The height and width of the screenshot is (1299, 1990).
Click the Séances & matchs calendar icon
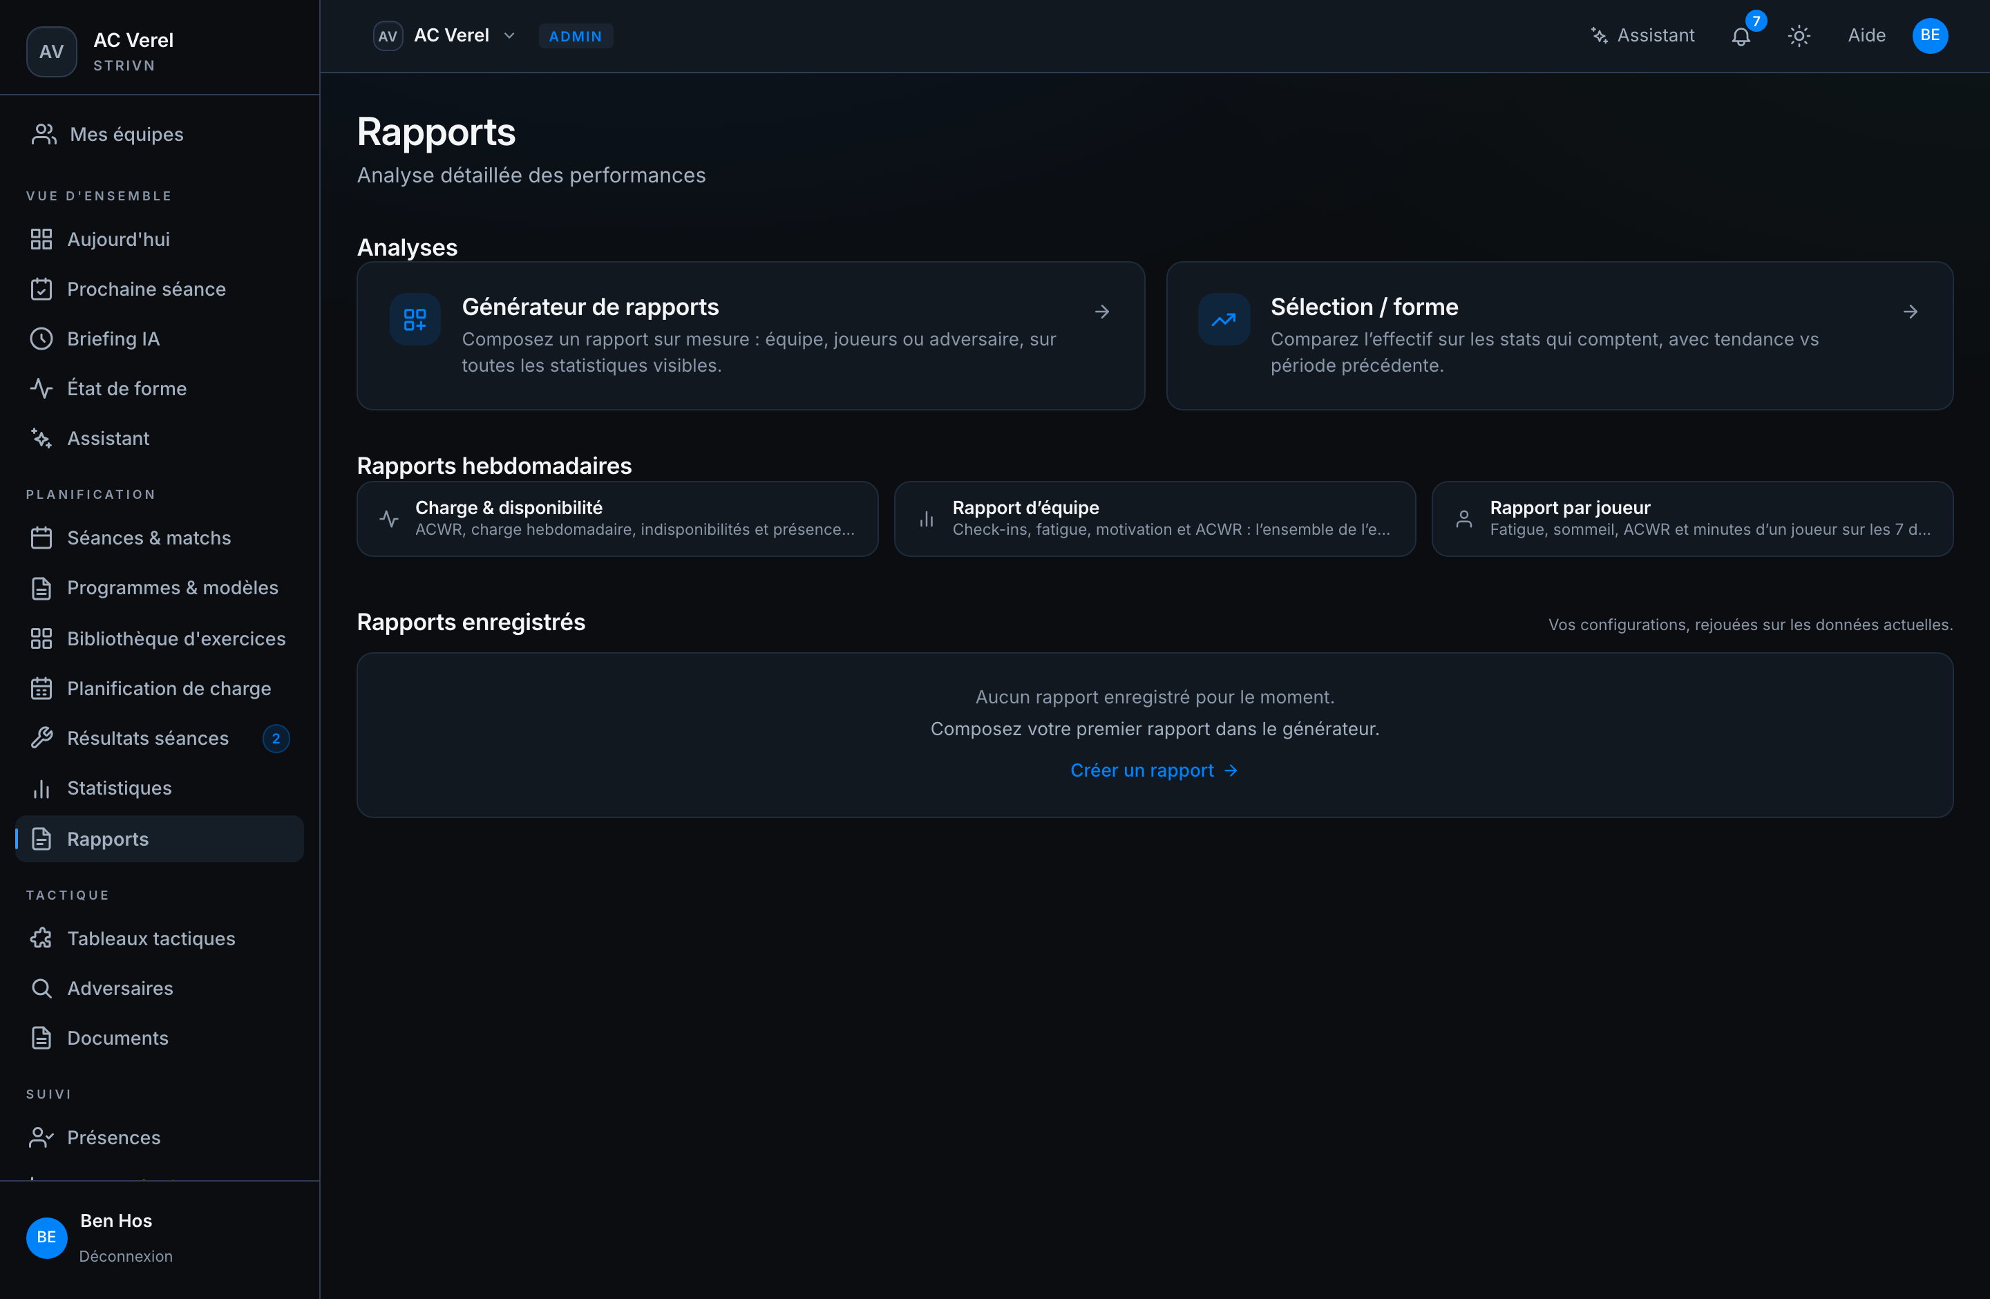click(x=41, y=538)
